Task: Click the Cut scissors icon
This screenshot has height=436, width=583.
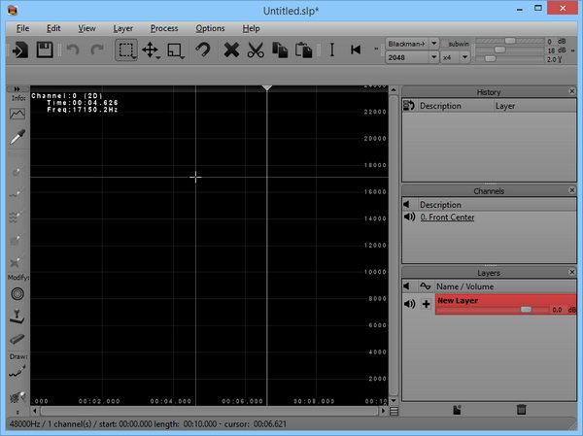Action: pyautogui.click(x=256, y=50)
